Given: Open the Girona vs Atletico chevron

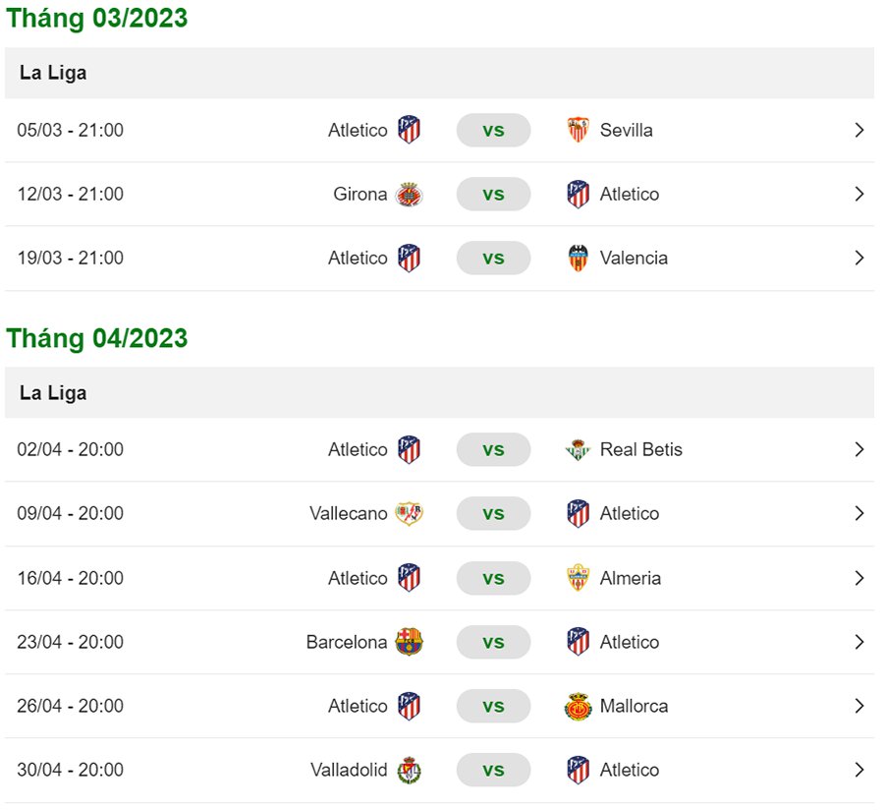Looking at the screenshot, I should coord(859,195).
